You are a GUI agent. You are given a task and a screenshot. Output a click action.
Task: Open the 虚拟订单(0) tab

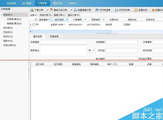[74, 15]
